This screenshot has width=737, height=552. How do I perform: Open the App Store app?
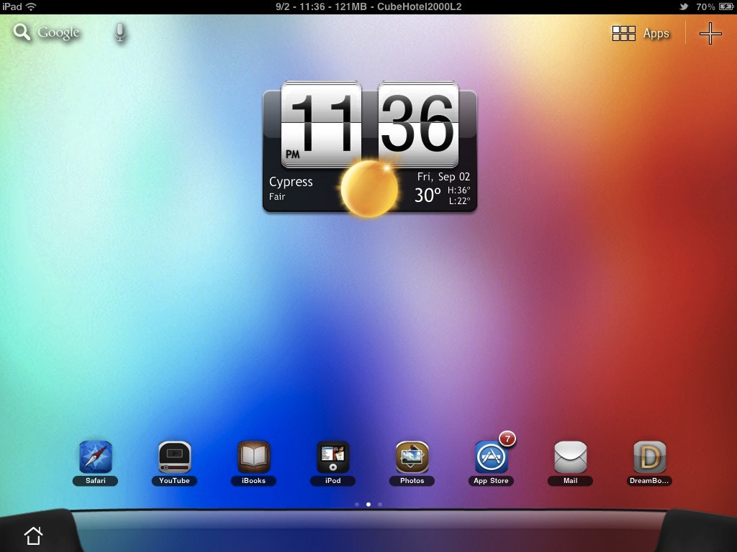[x=491, y=457]
